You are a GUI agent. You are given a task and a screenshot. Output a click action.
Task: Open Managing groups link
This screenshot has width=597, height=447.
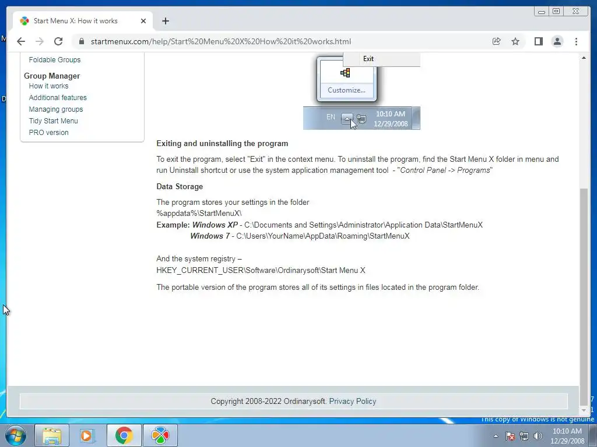click(x=56, y=109)
